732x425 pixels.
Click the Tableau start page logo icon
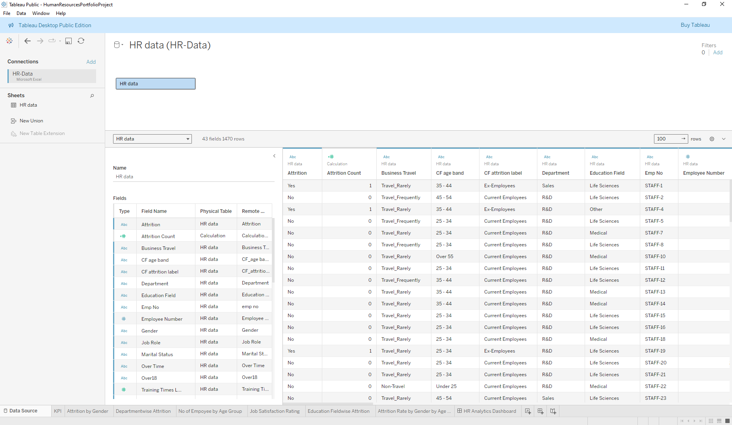coord(9,41)
